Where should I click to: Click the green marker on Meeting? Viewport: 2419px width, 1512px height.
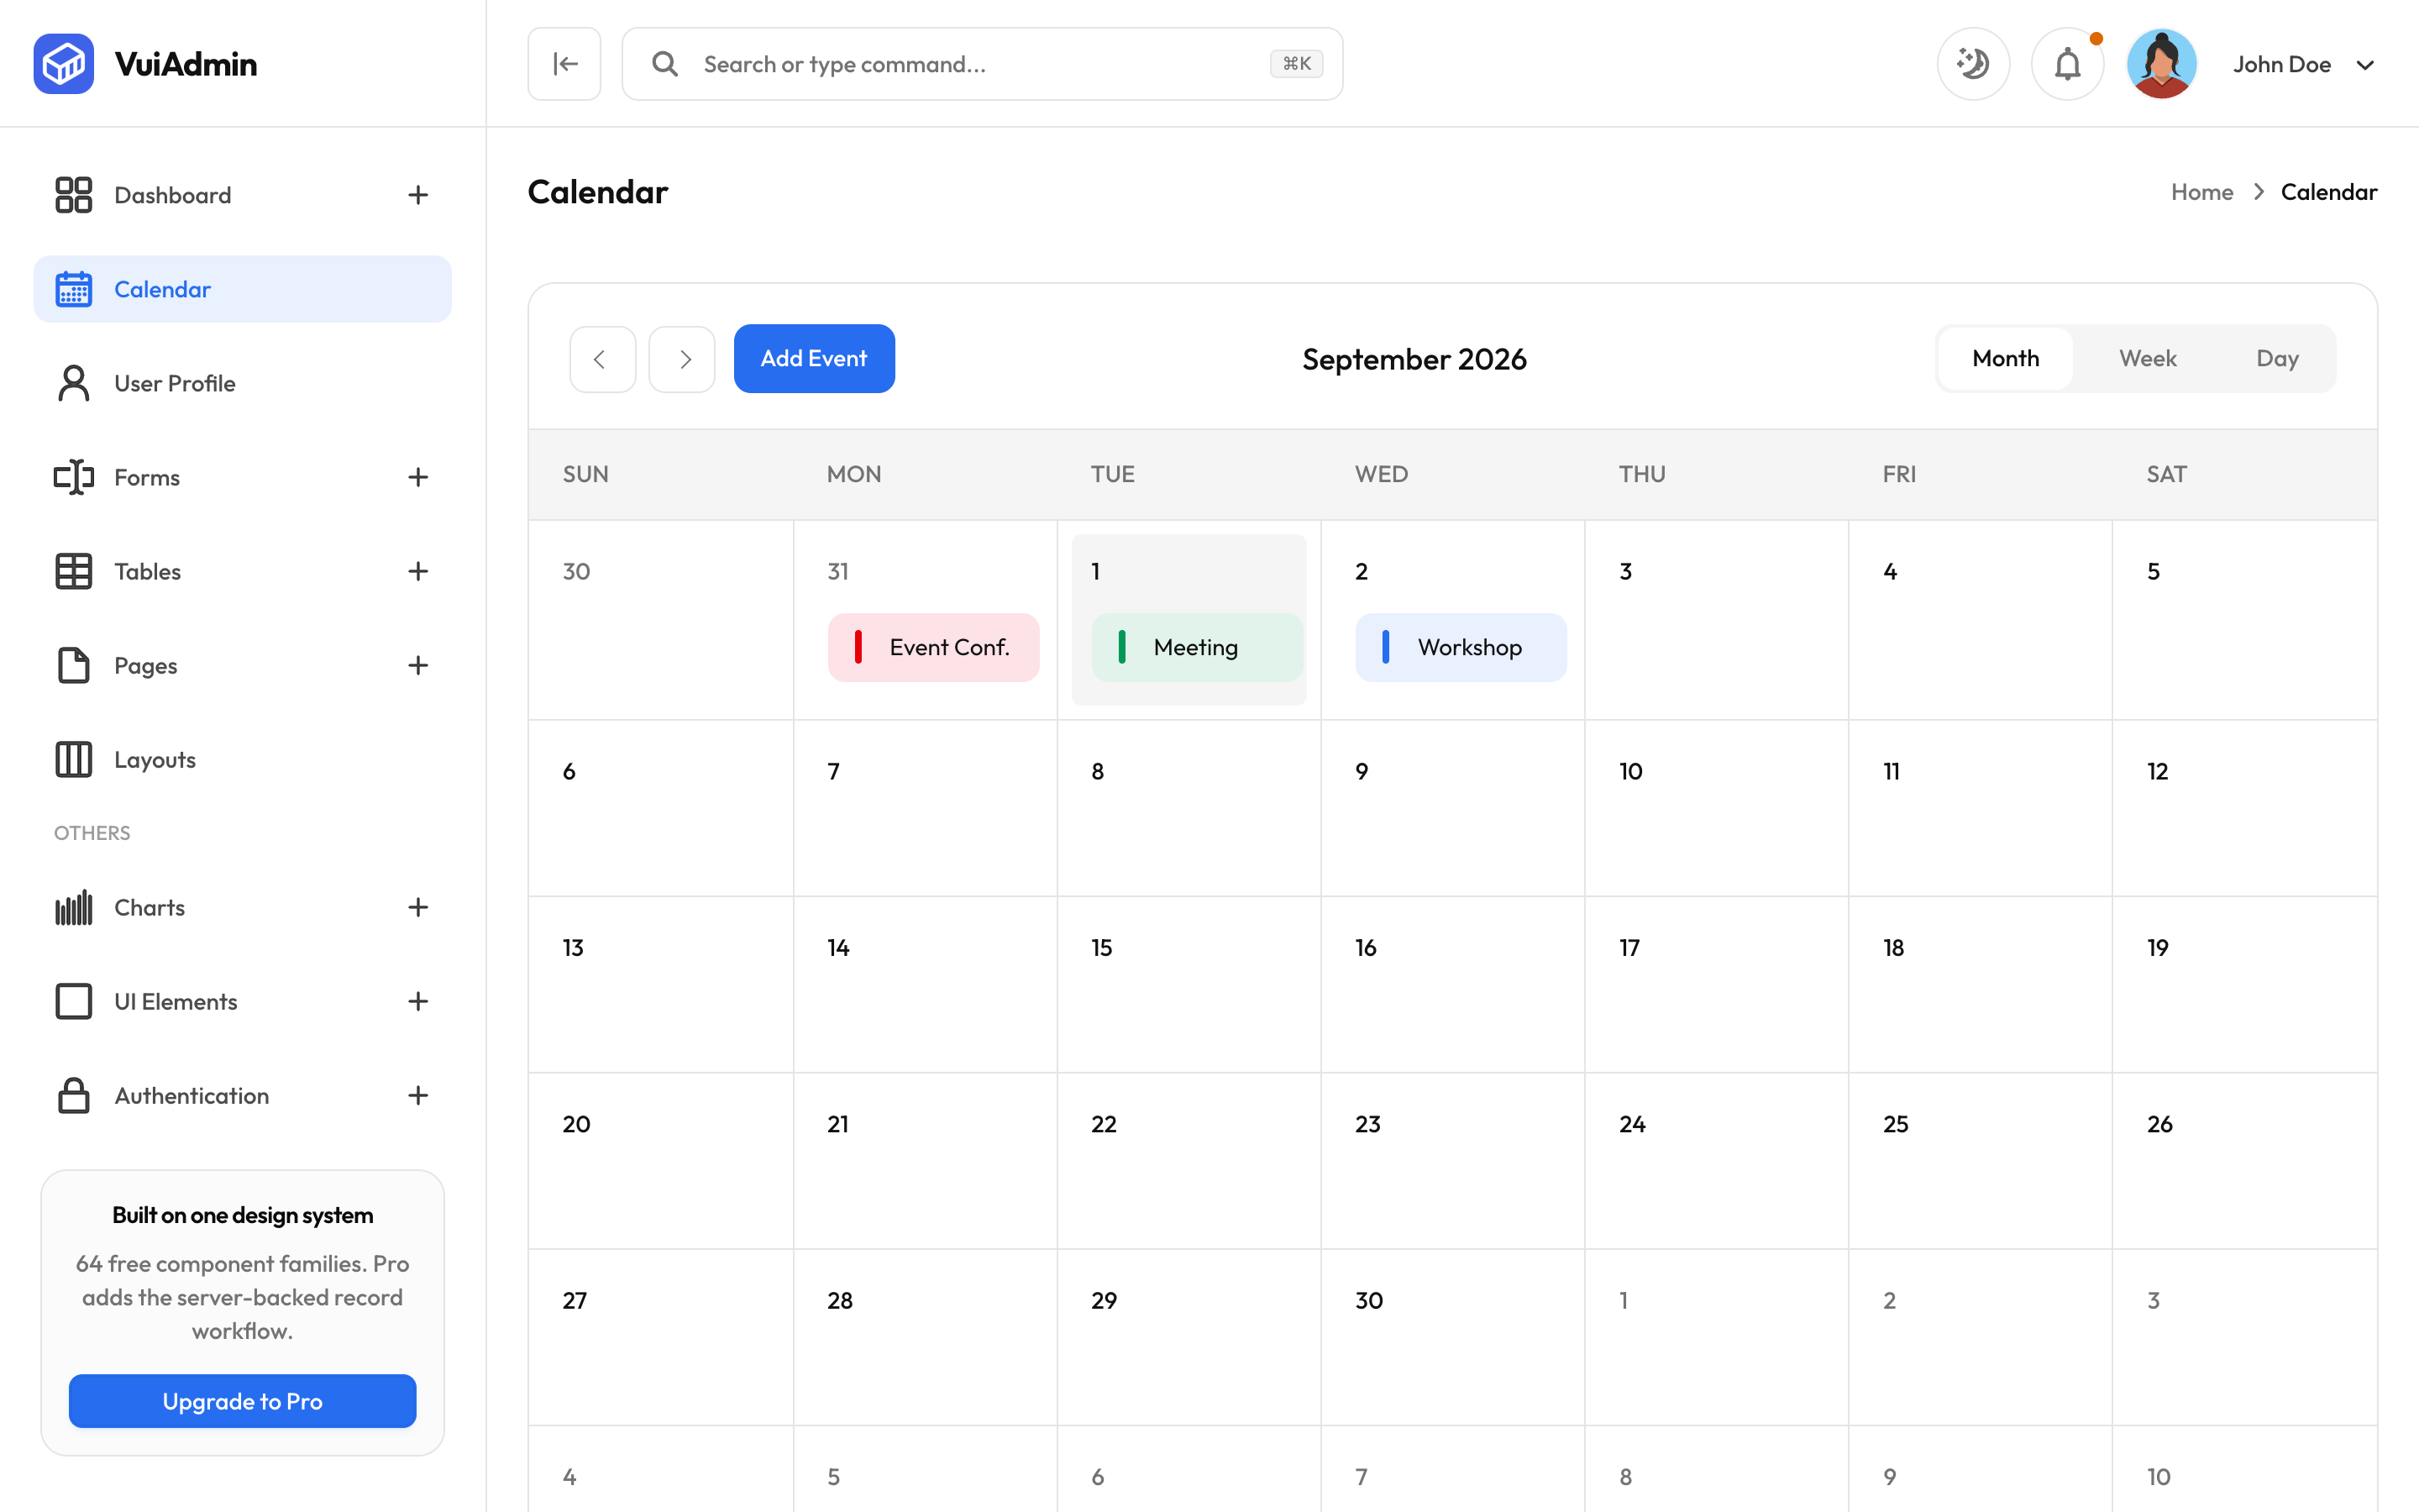[x=1121, y=647]
